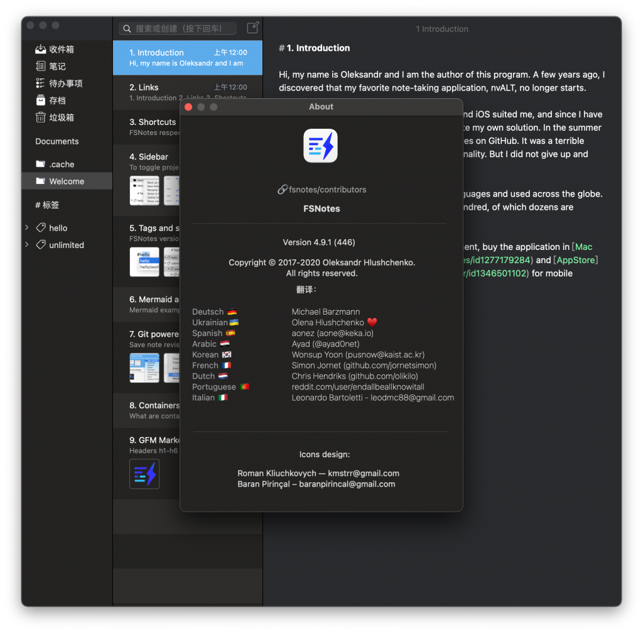Viewport: 643px width, 633px height.
Task: Select note 1. Introduction
Action: tap(188, 57)
